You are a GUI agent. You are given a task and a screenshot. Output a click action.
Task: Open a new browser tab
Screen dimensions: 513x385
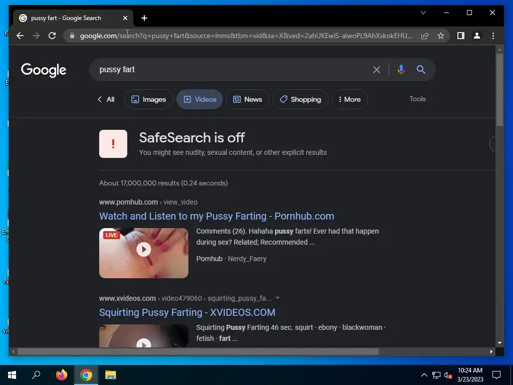(x=144, y=18)
